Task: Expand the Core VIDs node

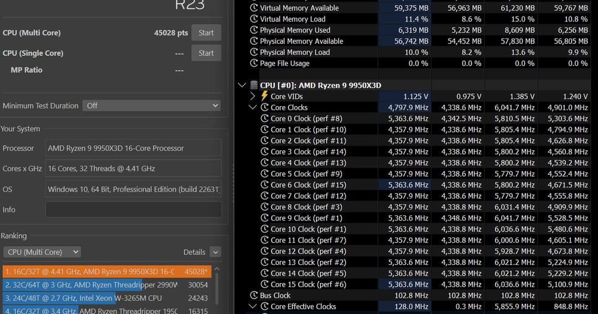Action: coord(252,96)
